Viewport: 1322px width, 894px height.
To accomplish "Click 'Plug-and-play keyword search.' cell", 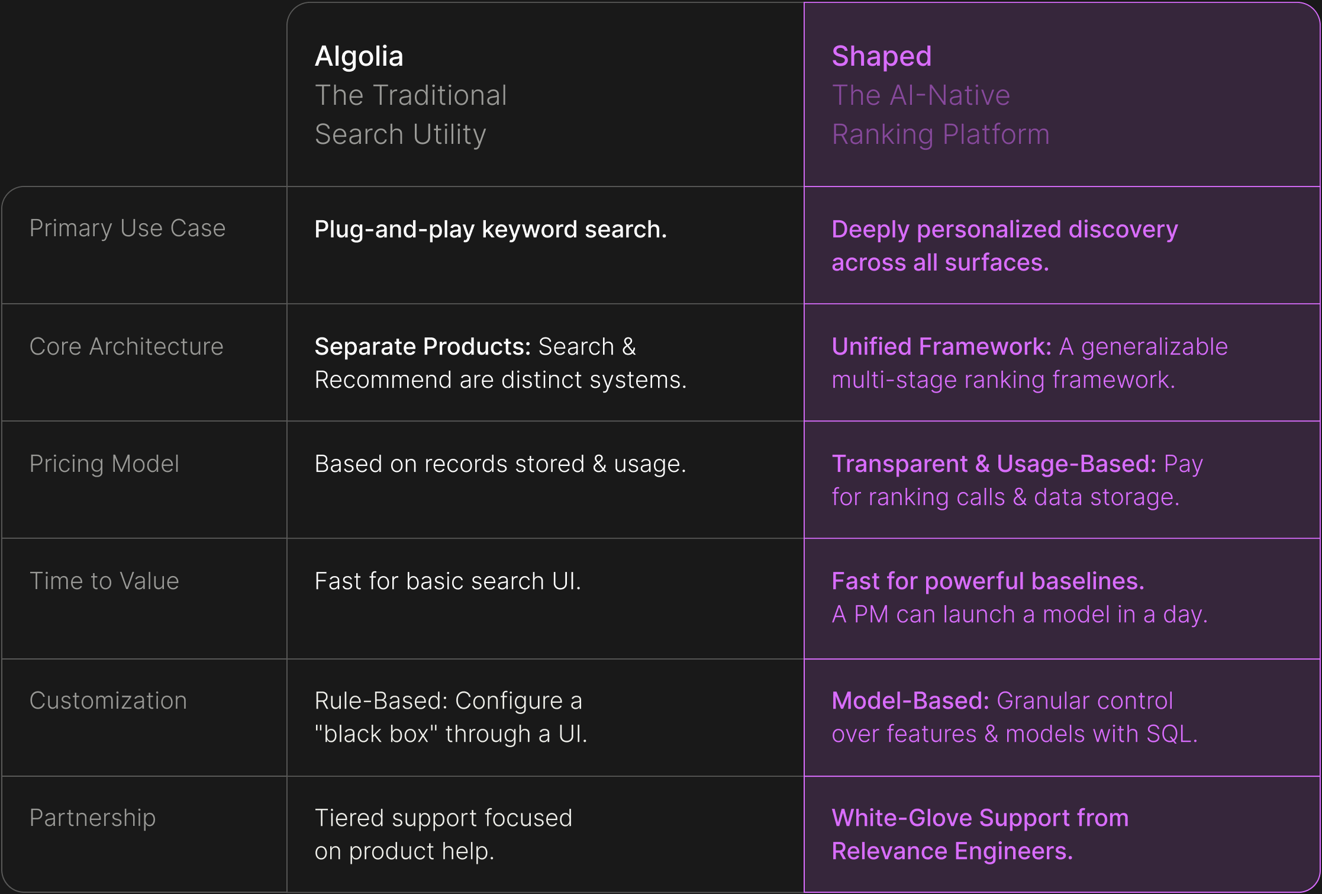I will point(491,230).
